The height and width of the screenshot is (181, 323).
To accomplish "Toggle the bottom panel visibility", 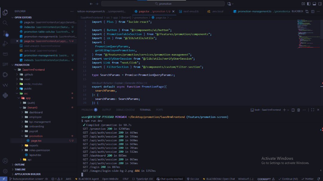I will pyautogui.click(x=314, y=4).
